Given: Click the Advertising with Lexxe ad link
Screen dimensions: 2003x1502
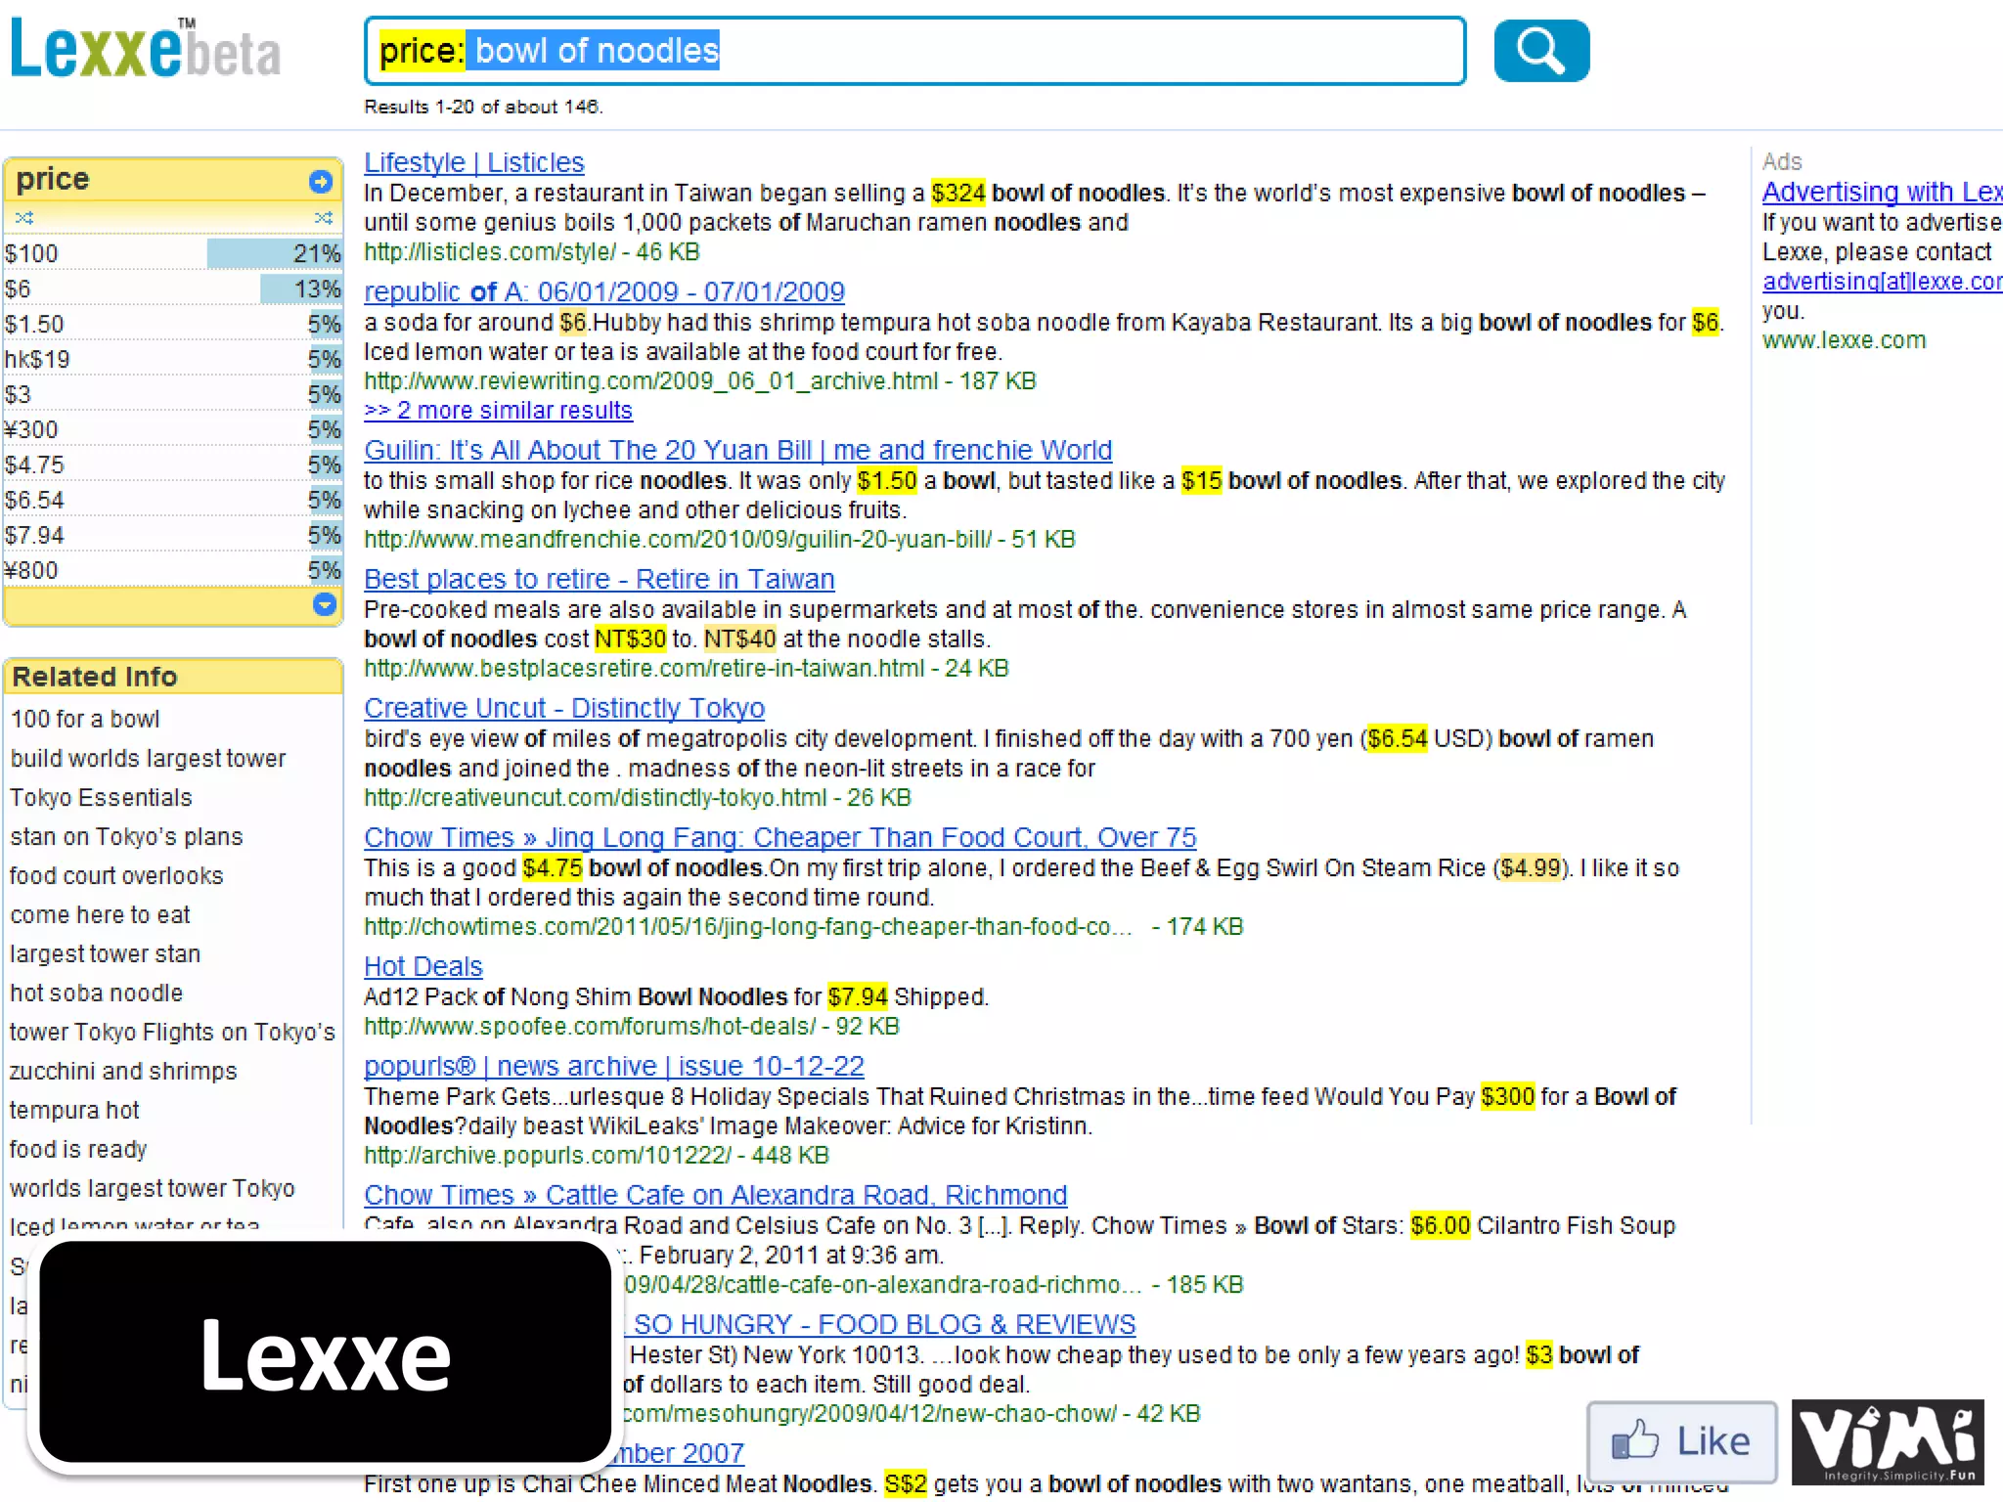Looking at the screenshot, I should click(1882, 192).
